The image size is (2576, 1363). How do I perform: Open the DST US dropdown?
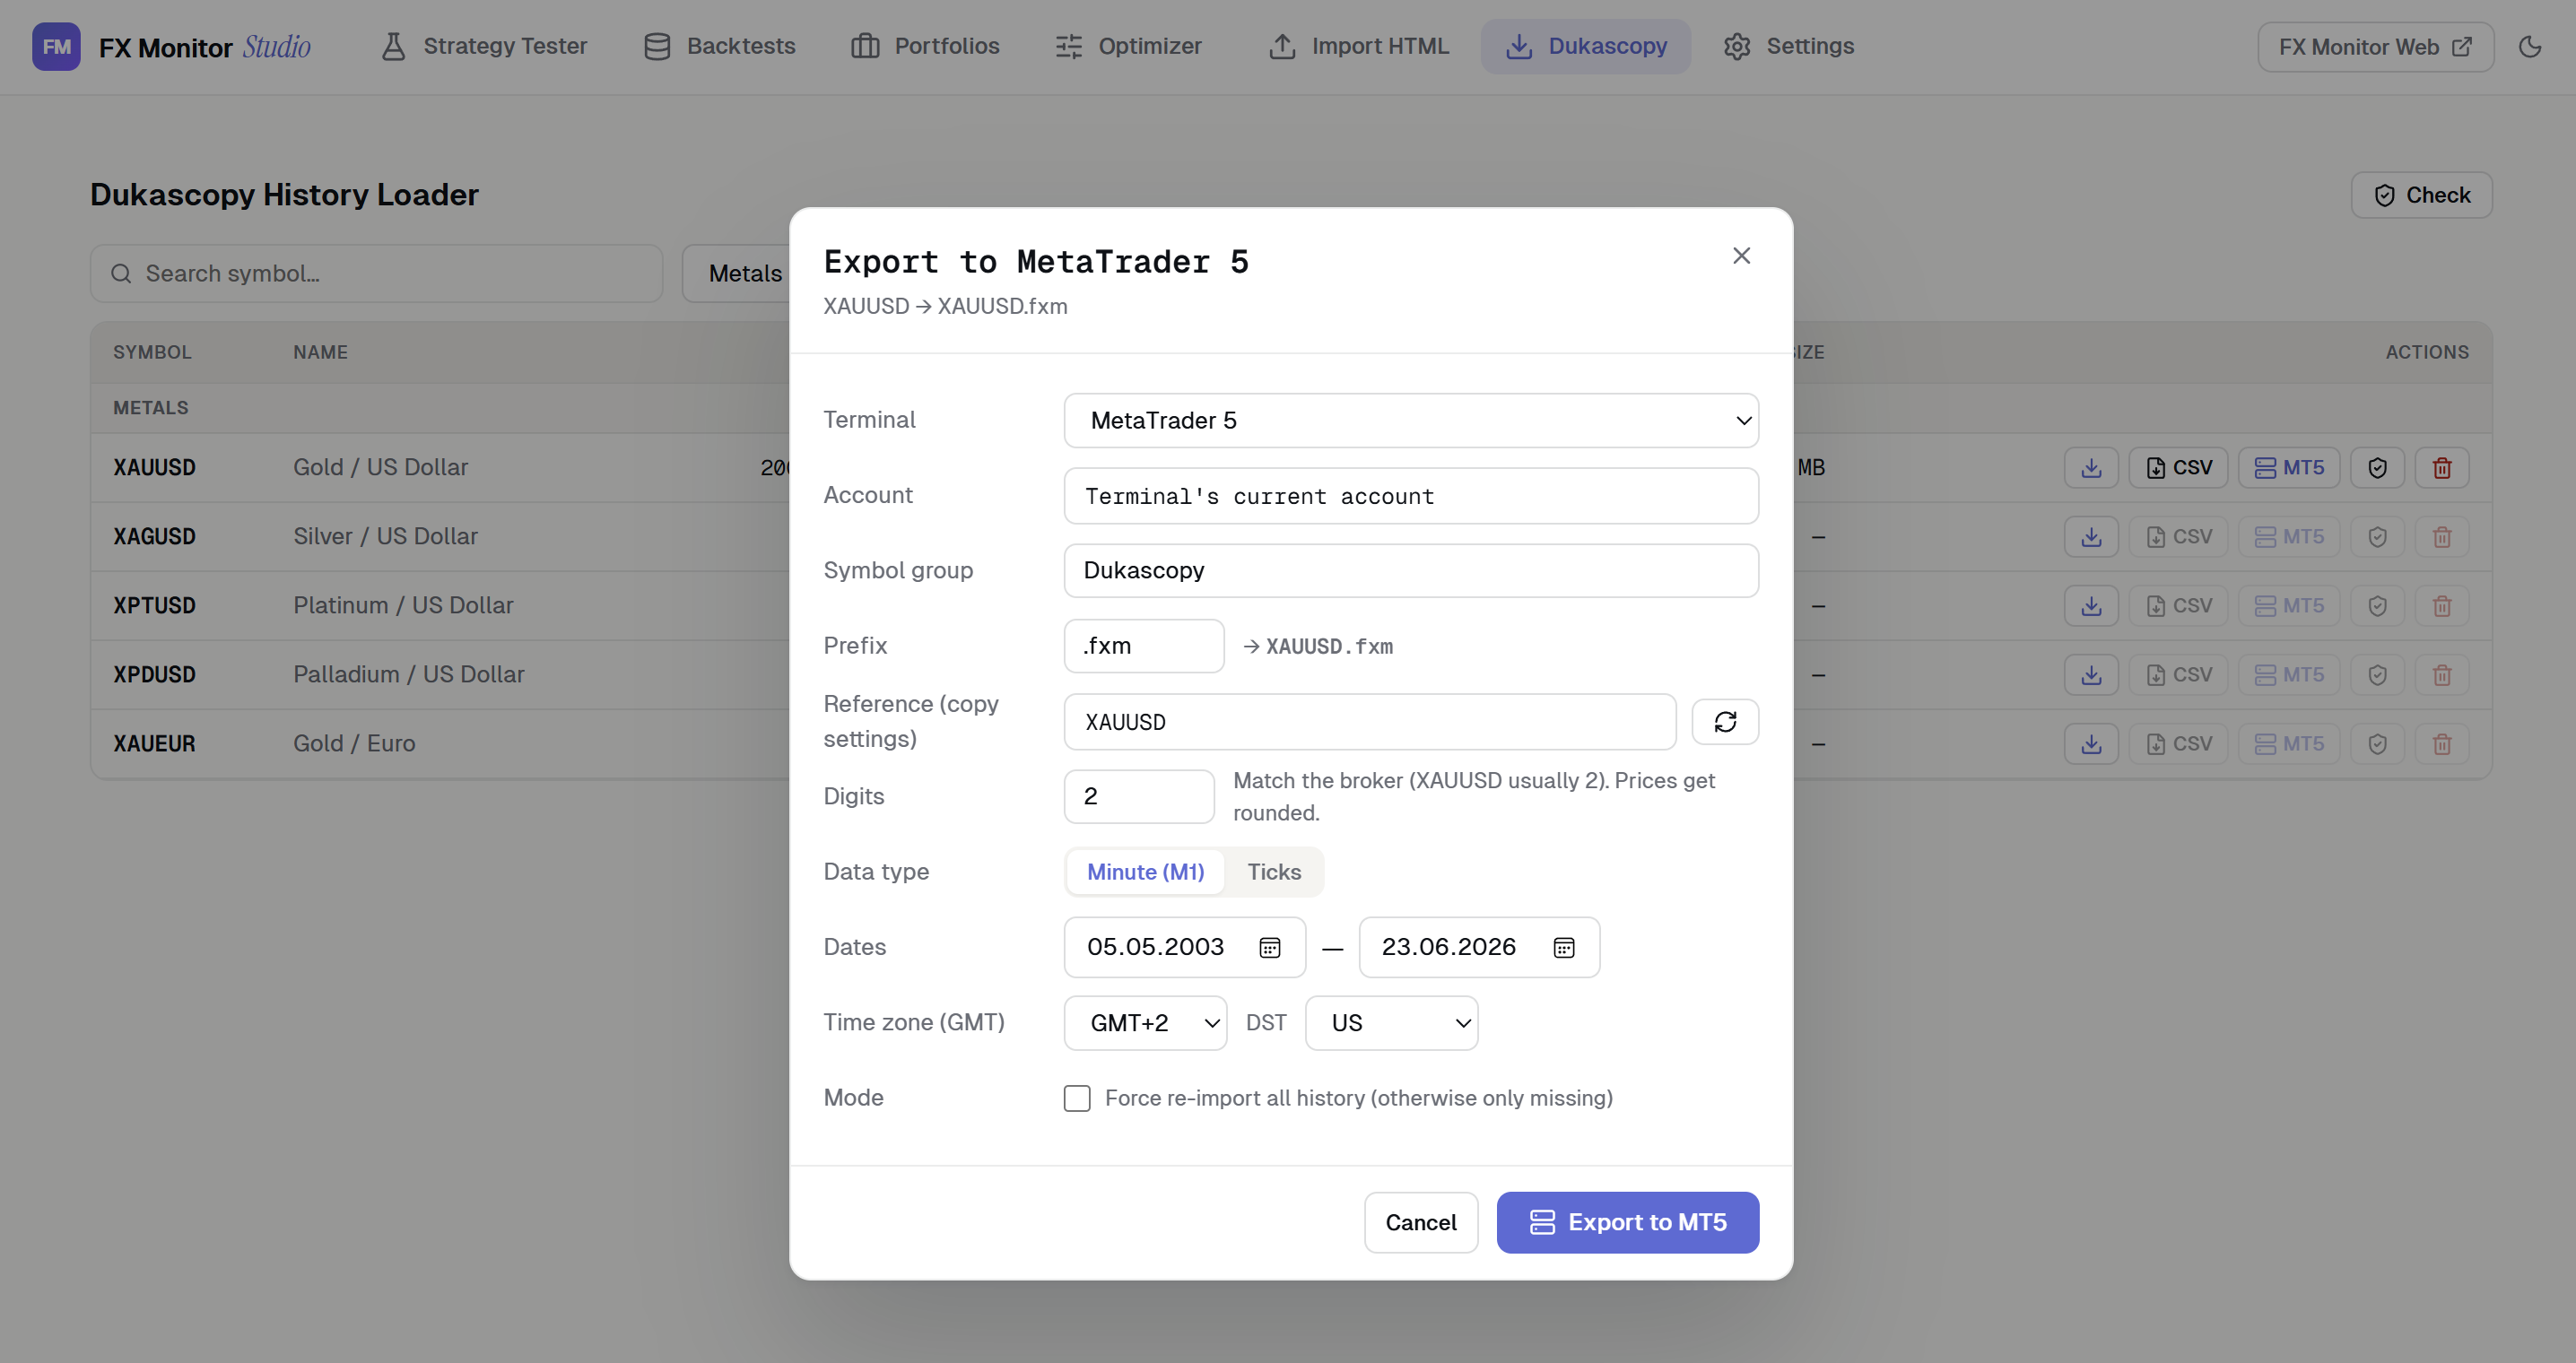coord(1391,1023)
